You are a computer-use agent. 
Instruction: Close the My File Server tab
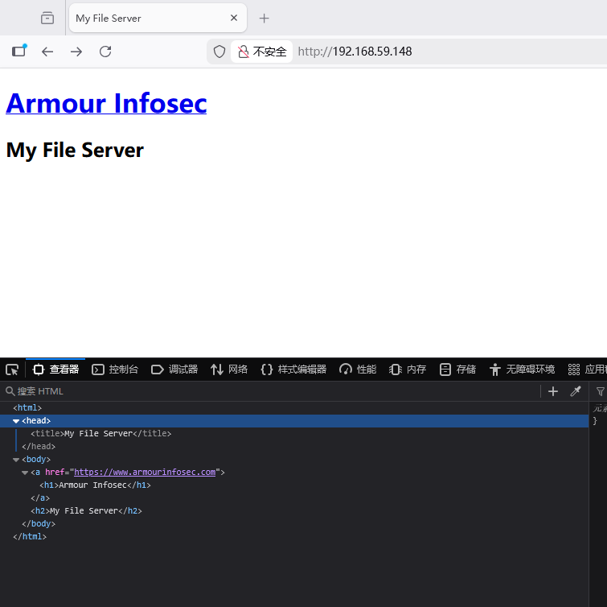[x=234, y=18]
